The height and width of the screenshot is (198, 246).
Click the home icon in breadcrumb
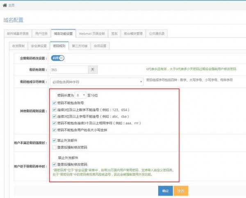coord(5,5)
